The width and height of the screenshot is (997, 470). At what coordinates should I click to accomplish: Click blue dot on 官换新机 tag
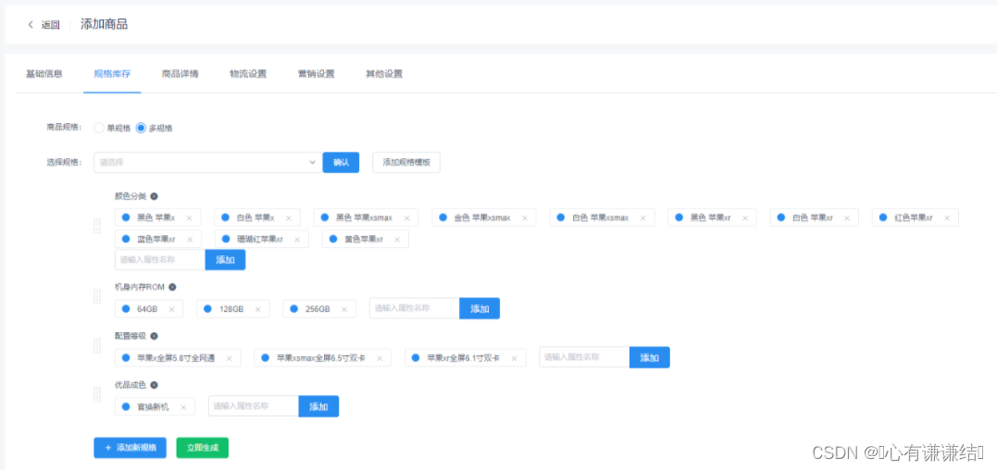(x=126, y=406)
